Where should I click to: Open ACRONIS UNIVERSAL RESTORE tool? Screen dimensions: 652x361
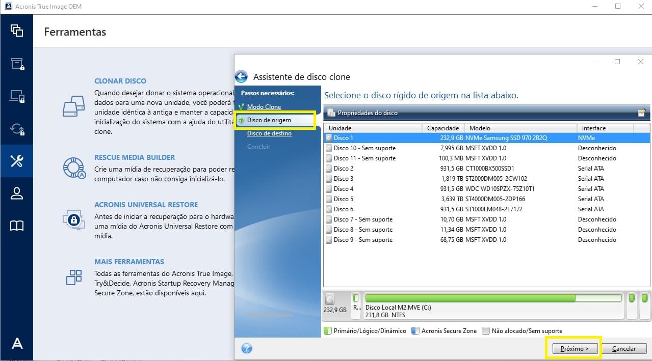pos(146,205)
